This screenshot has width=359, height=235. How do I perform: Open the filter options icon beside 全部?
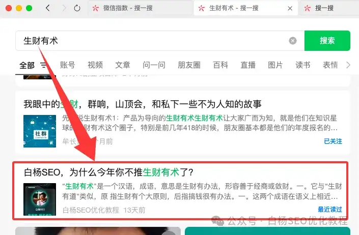pyautogui.click(x=43, y=65)
